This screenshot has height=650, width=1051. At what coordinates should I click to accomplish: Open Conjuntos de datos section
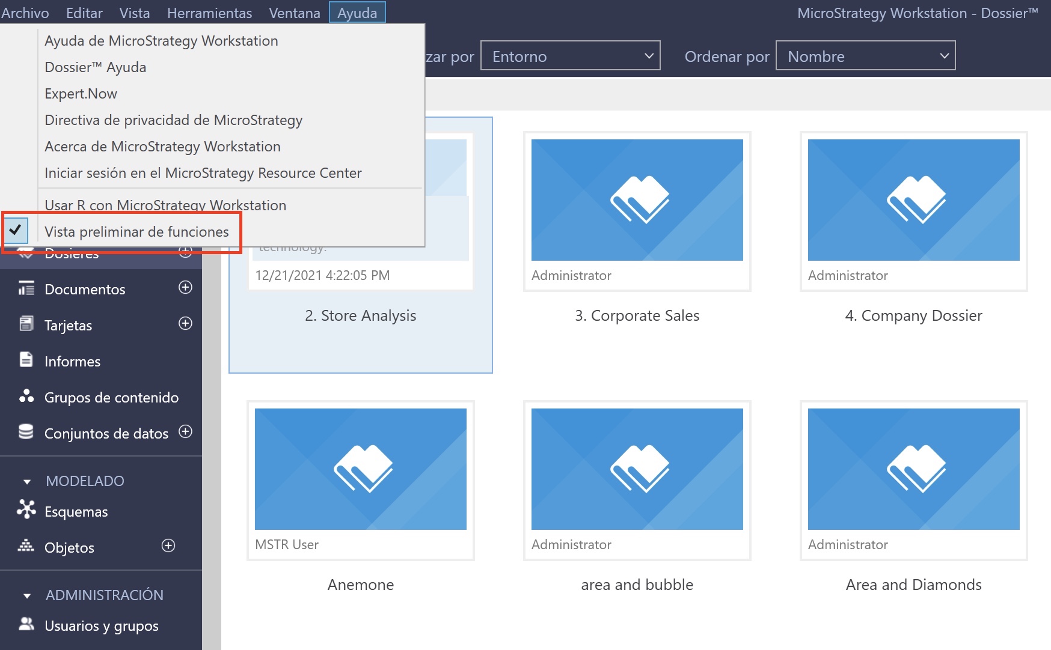[x=106, y=433]
